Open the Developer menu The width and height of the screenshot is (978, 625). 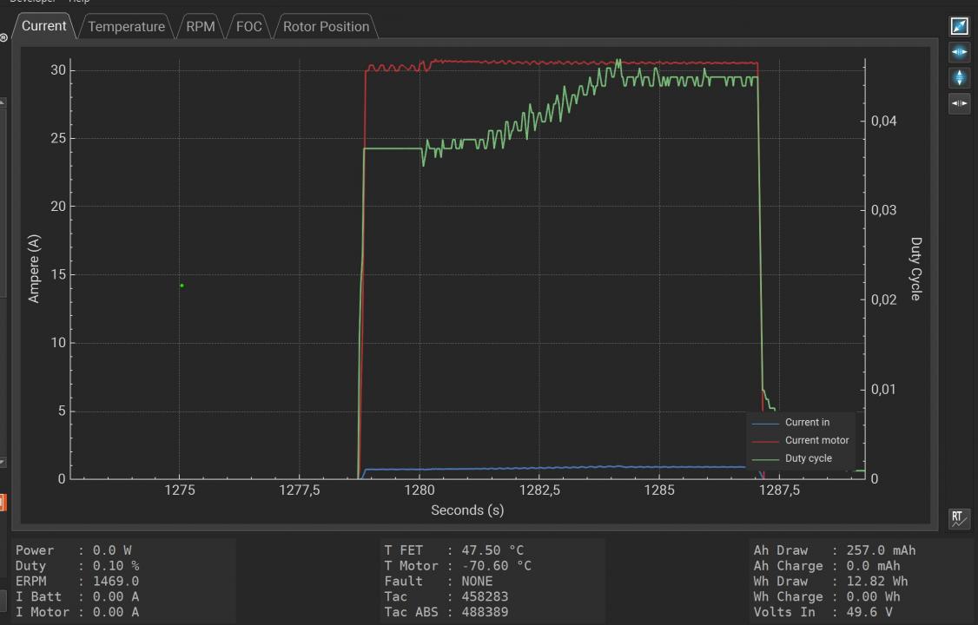point(31,3)
